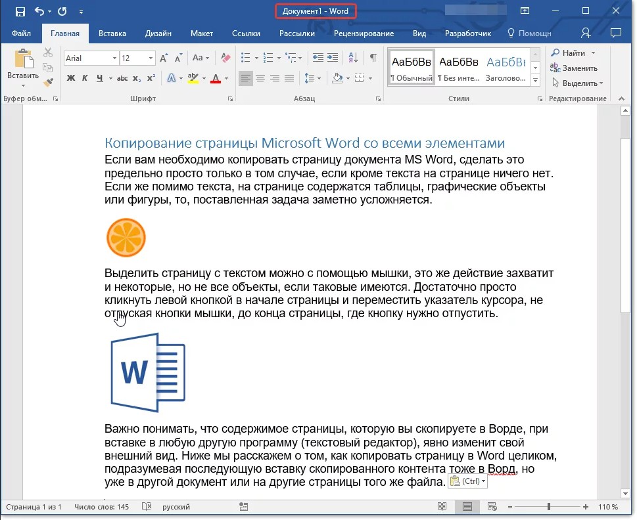This screenshot has width=637, height=520.
Task: Switch to the Вставка tab
Action: point(112,33)
